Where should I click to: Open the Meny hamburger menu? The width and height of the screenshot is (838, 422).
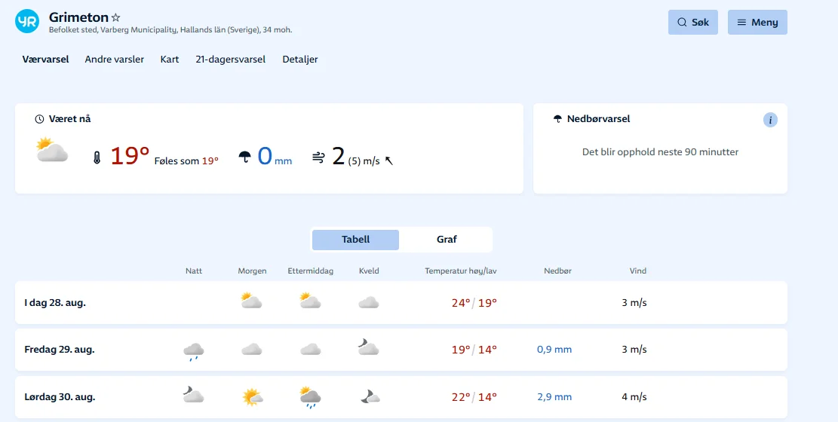[757, 23]
